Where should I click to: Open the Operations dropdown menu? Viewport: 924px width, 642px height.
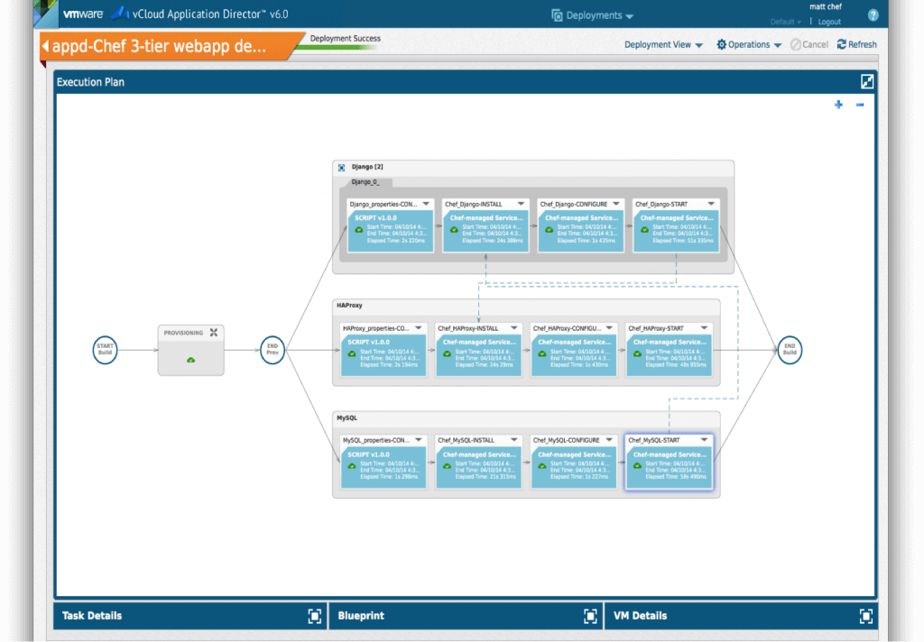click(749, 44)
